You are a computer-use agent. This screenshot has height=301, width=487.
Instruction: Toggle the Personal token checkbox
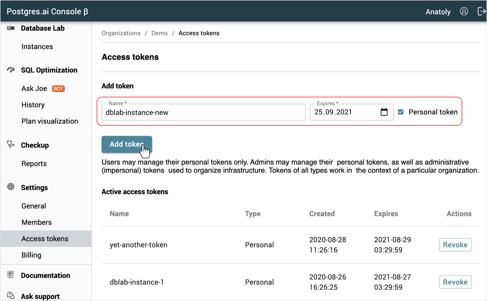pos(401,112)
